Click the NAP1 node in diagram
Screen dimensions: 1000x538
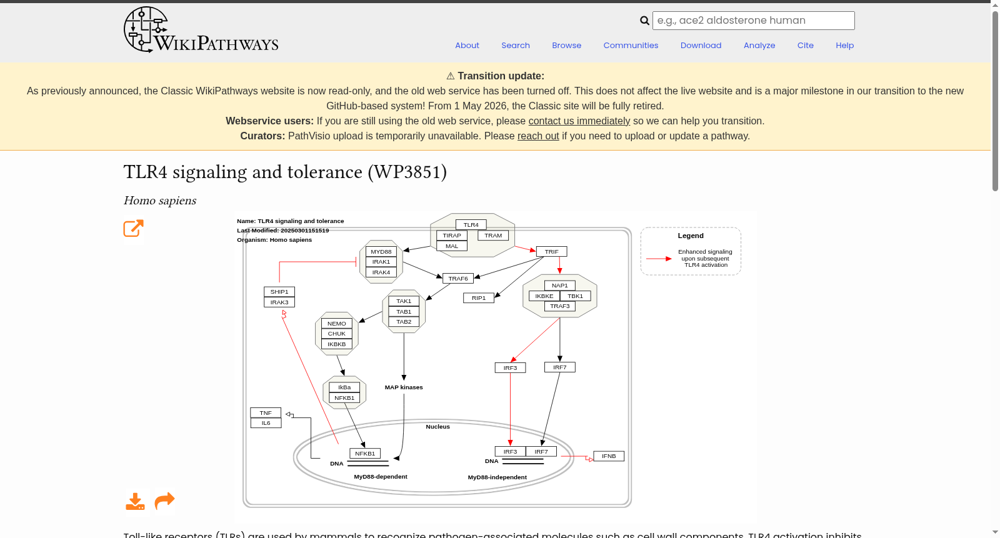(560, 286)
